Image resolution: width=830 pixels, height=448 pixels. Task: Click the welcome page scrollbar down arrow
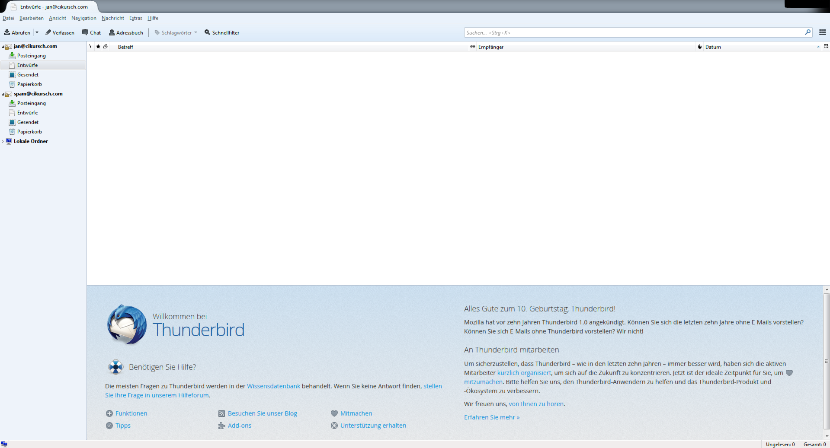[827, 436]
